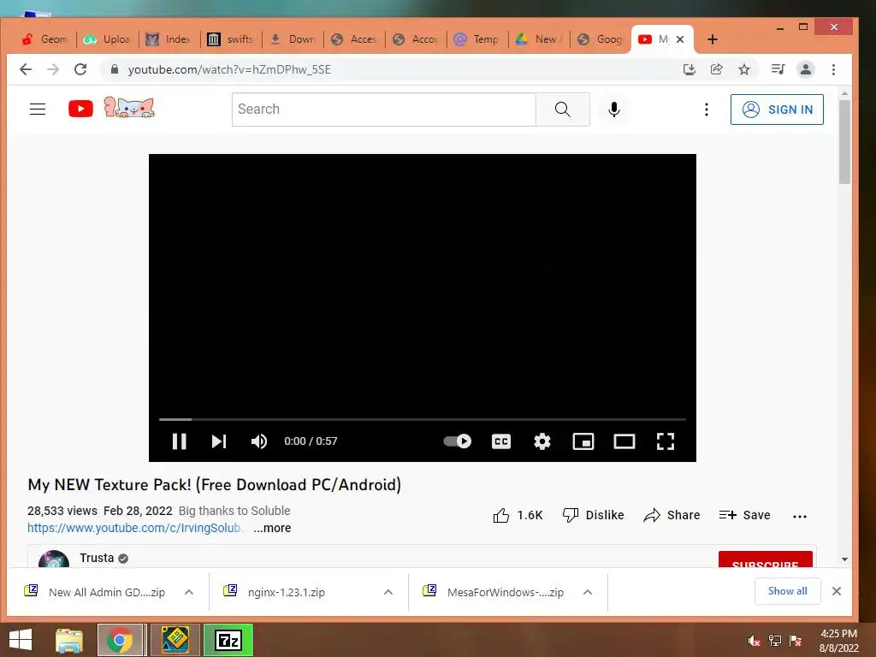Screen dimensions: 876x657
Task: Open Geometry Dash from taskbar
Action: click(x=175, y=640)
